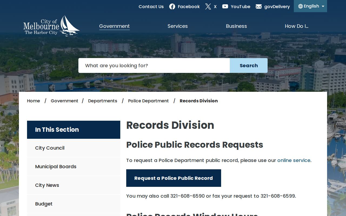Screen dimensions: 346x216
Task: Open the How Do I... menu
Action: pos(297,26)
